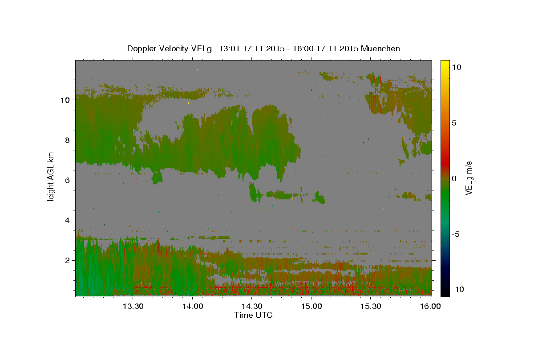Pick the black bottom of the colorbar

445,291
